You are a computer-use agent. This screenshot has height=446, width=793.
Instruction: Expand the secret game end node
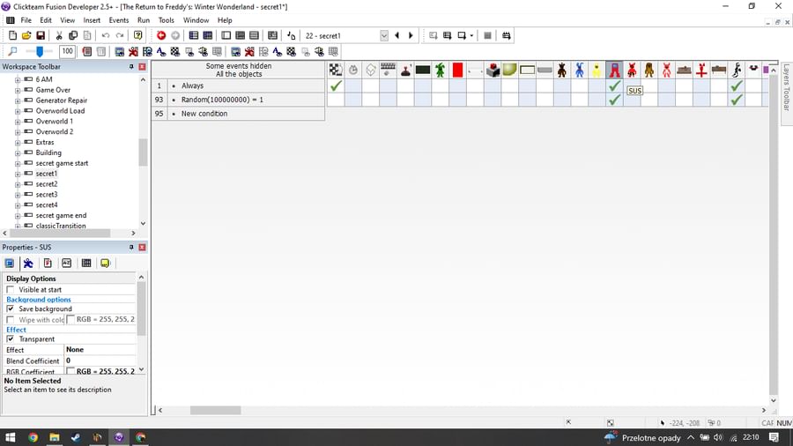tap(18, 216)
